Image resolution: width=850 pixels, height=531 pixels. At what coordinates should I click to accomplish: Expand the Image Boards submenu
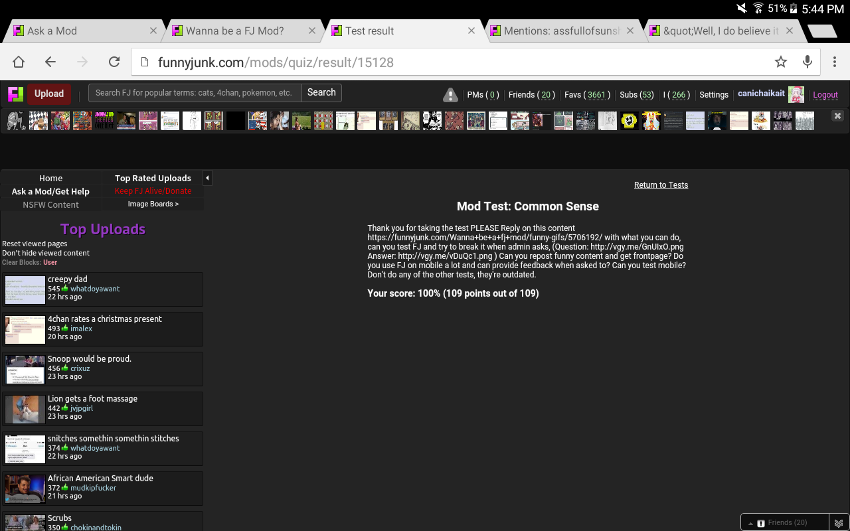(153, 204)
